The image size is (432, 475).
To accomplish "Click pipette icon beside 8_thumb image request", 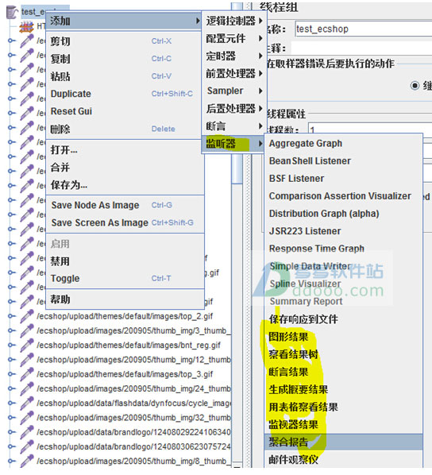I will point(27,461).
